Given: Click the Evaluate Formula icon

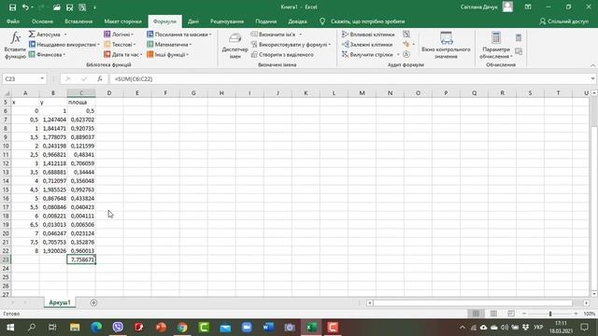Looking at the screenshot, I should pyautogui.click(x=406, y=54).
